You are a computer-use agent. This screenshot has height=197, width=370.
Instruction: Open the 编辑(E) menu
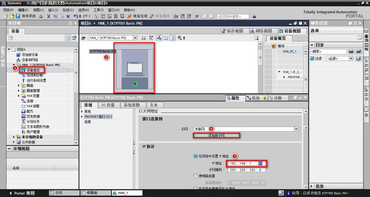[x=23, y=10]
